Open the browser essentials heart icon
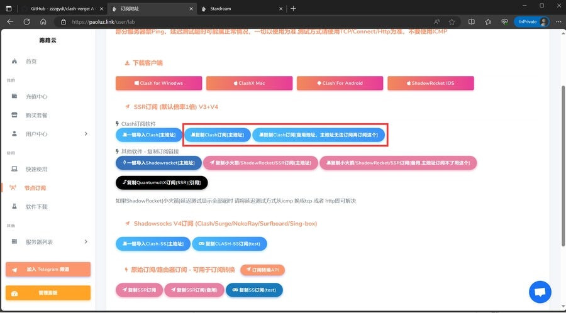This screenshot has height=313, width=566. pos(504,21)
